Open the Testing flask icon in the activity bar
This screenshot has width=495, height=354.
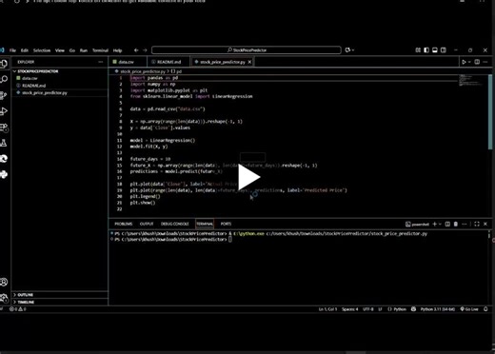tap(4, 143)
